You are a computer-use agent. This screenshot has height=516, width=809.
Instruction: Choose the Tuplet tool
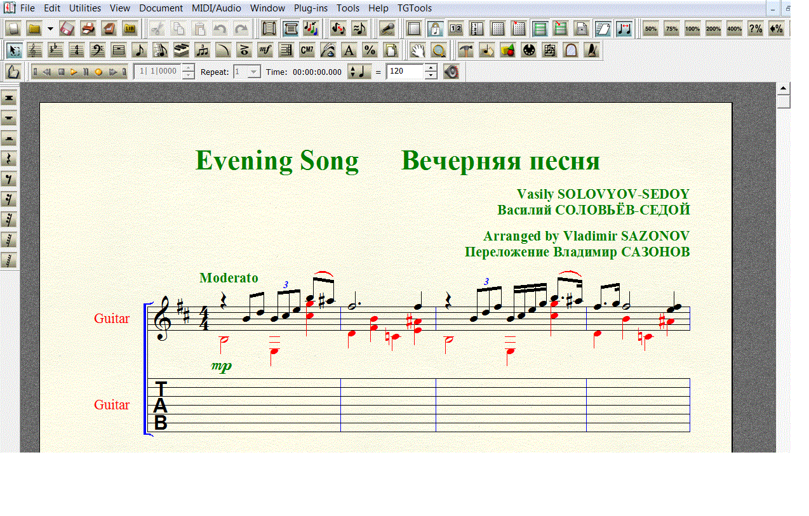pyautogui.click(x=202, y=50)
